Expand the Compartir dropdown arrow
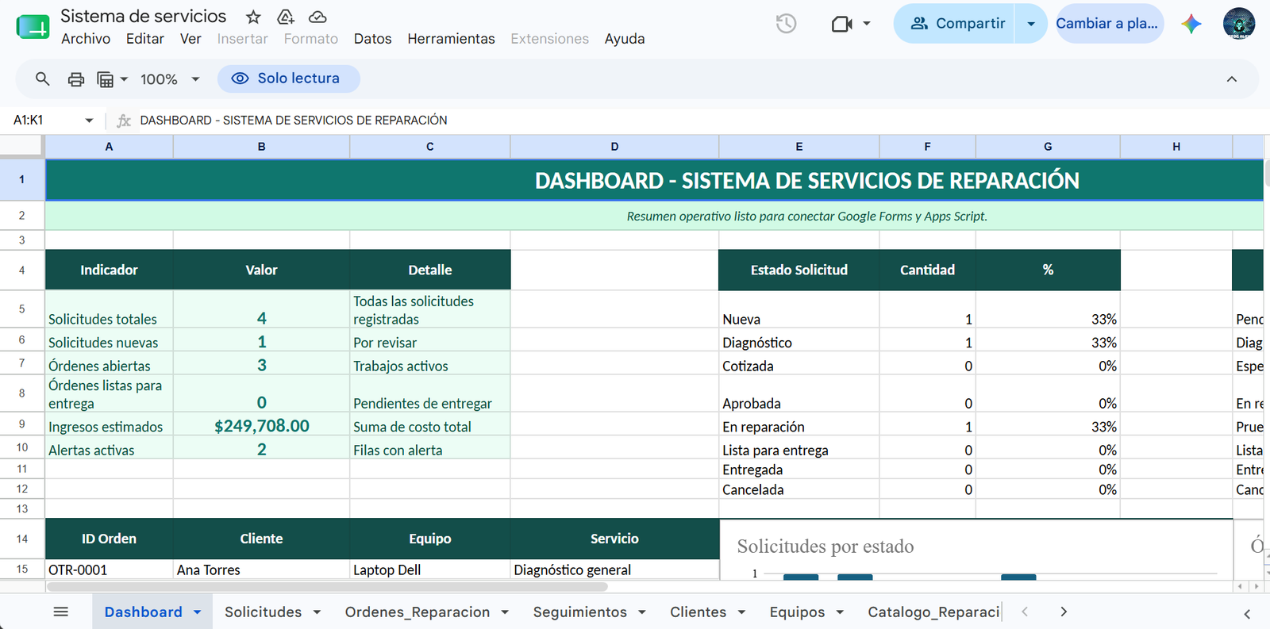1270x629 pixels. pos(1031,24)
